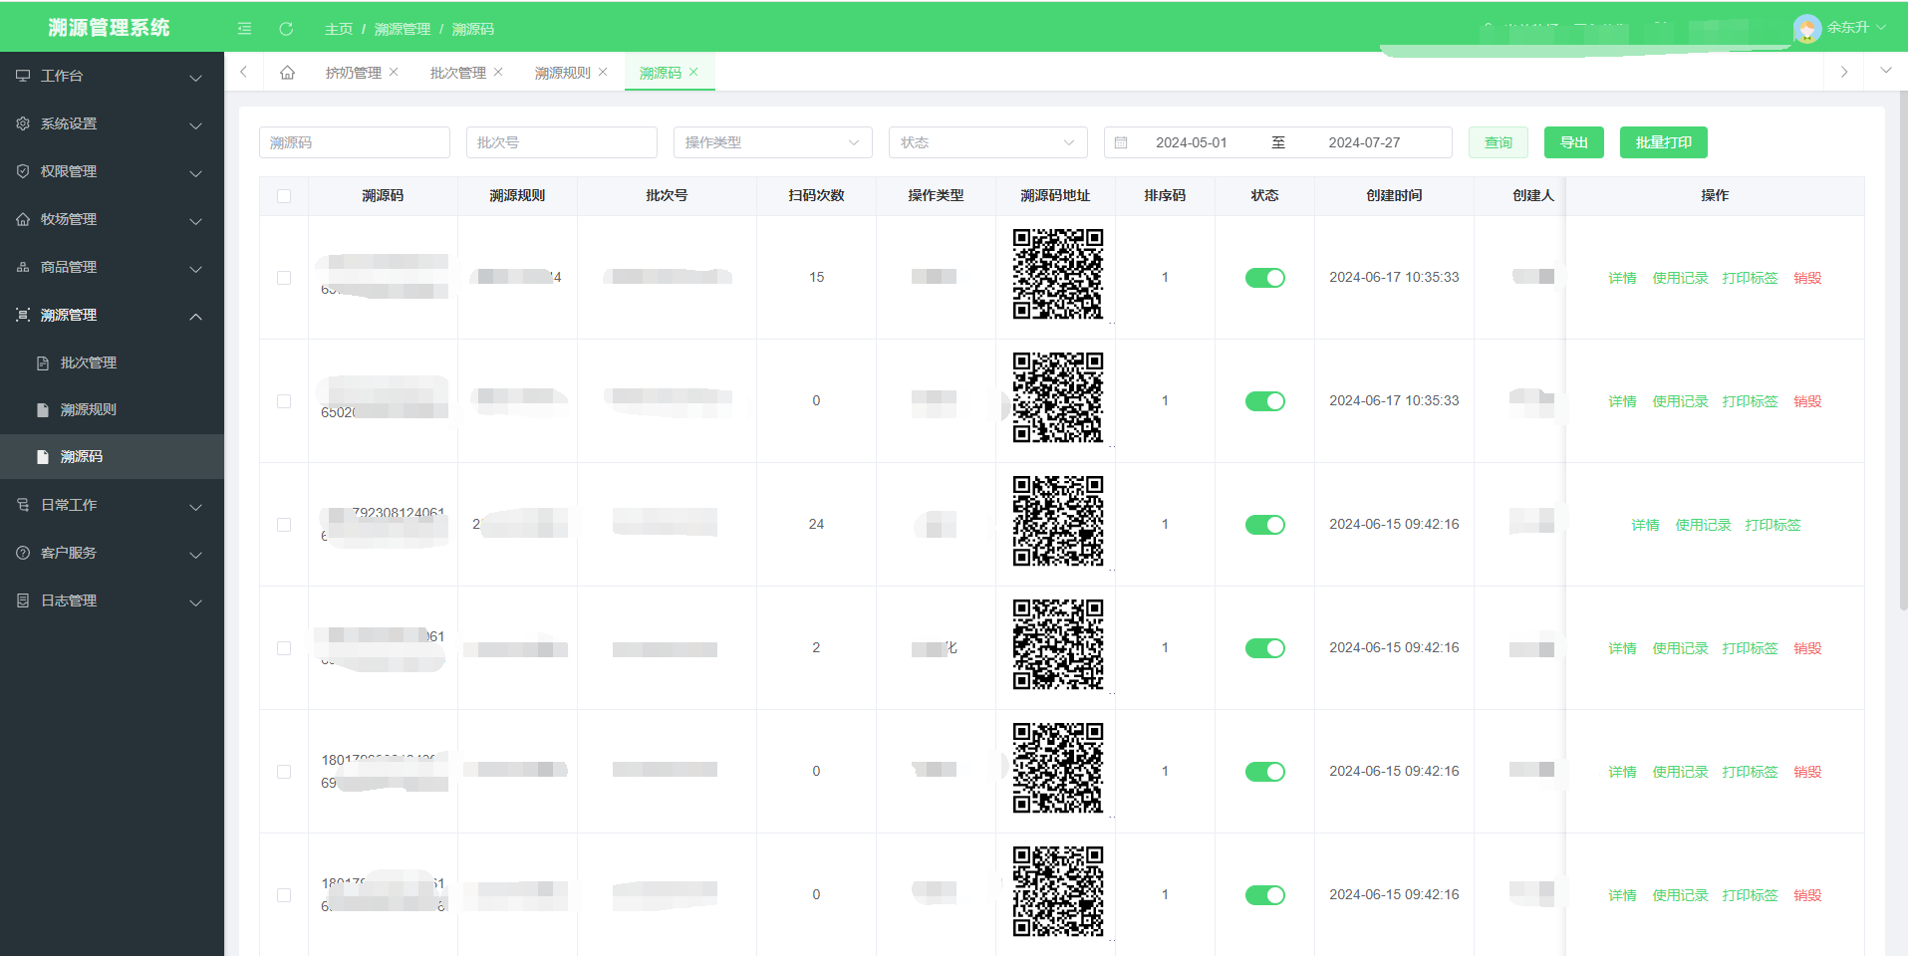Collapse the sidebar with the hamburger icon
Viewport: 1908px width, 956px height.
[244, 29]
